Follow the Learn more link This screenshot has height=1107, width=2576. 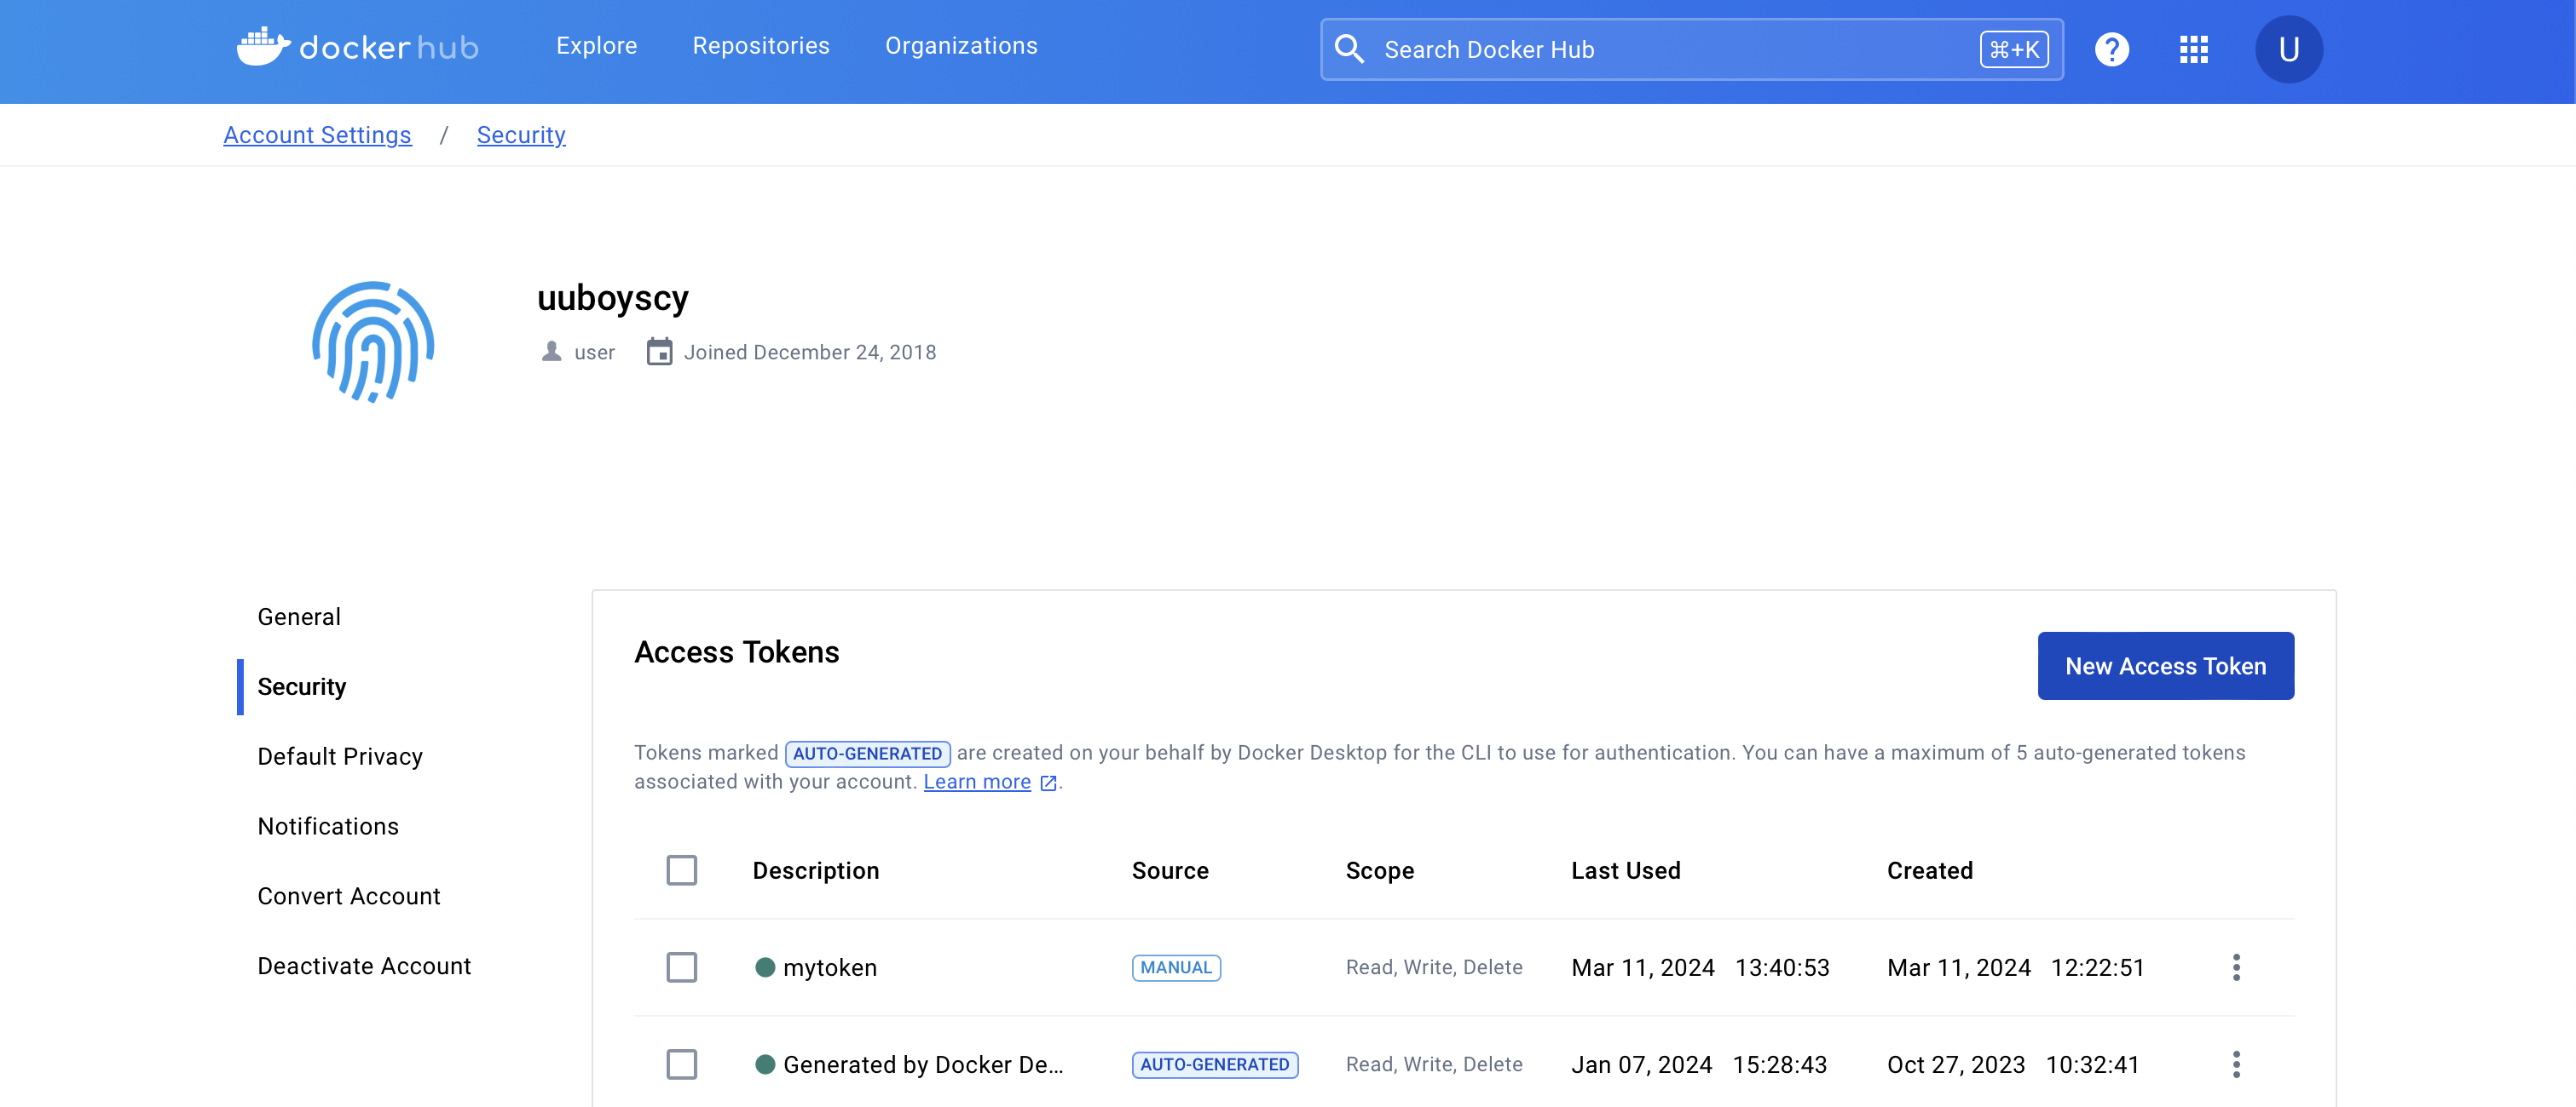[x=976, y=783]
